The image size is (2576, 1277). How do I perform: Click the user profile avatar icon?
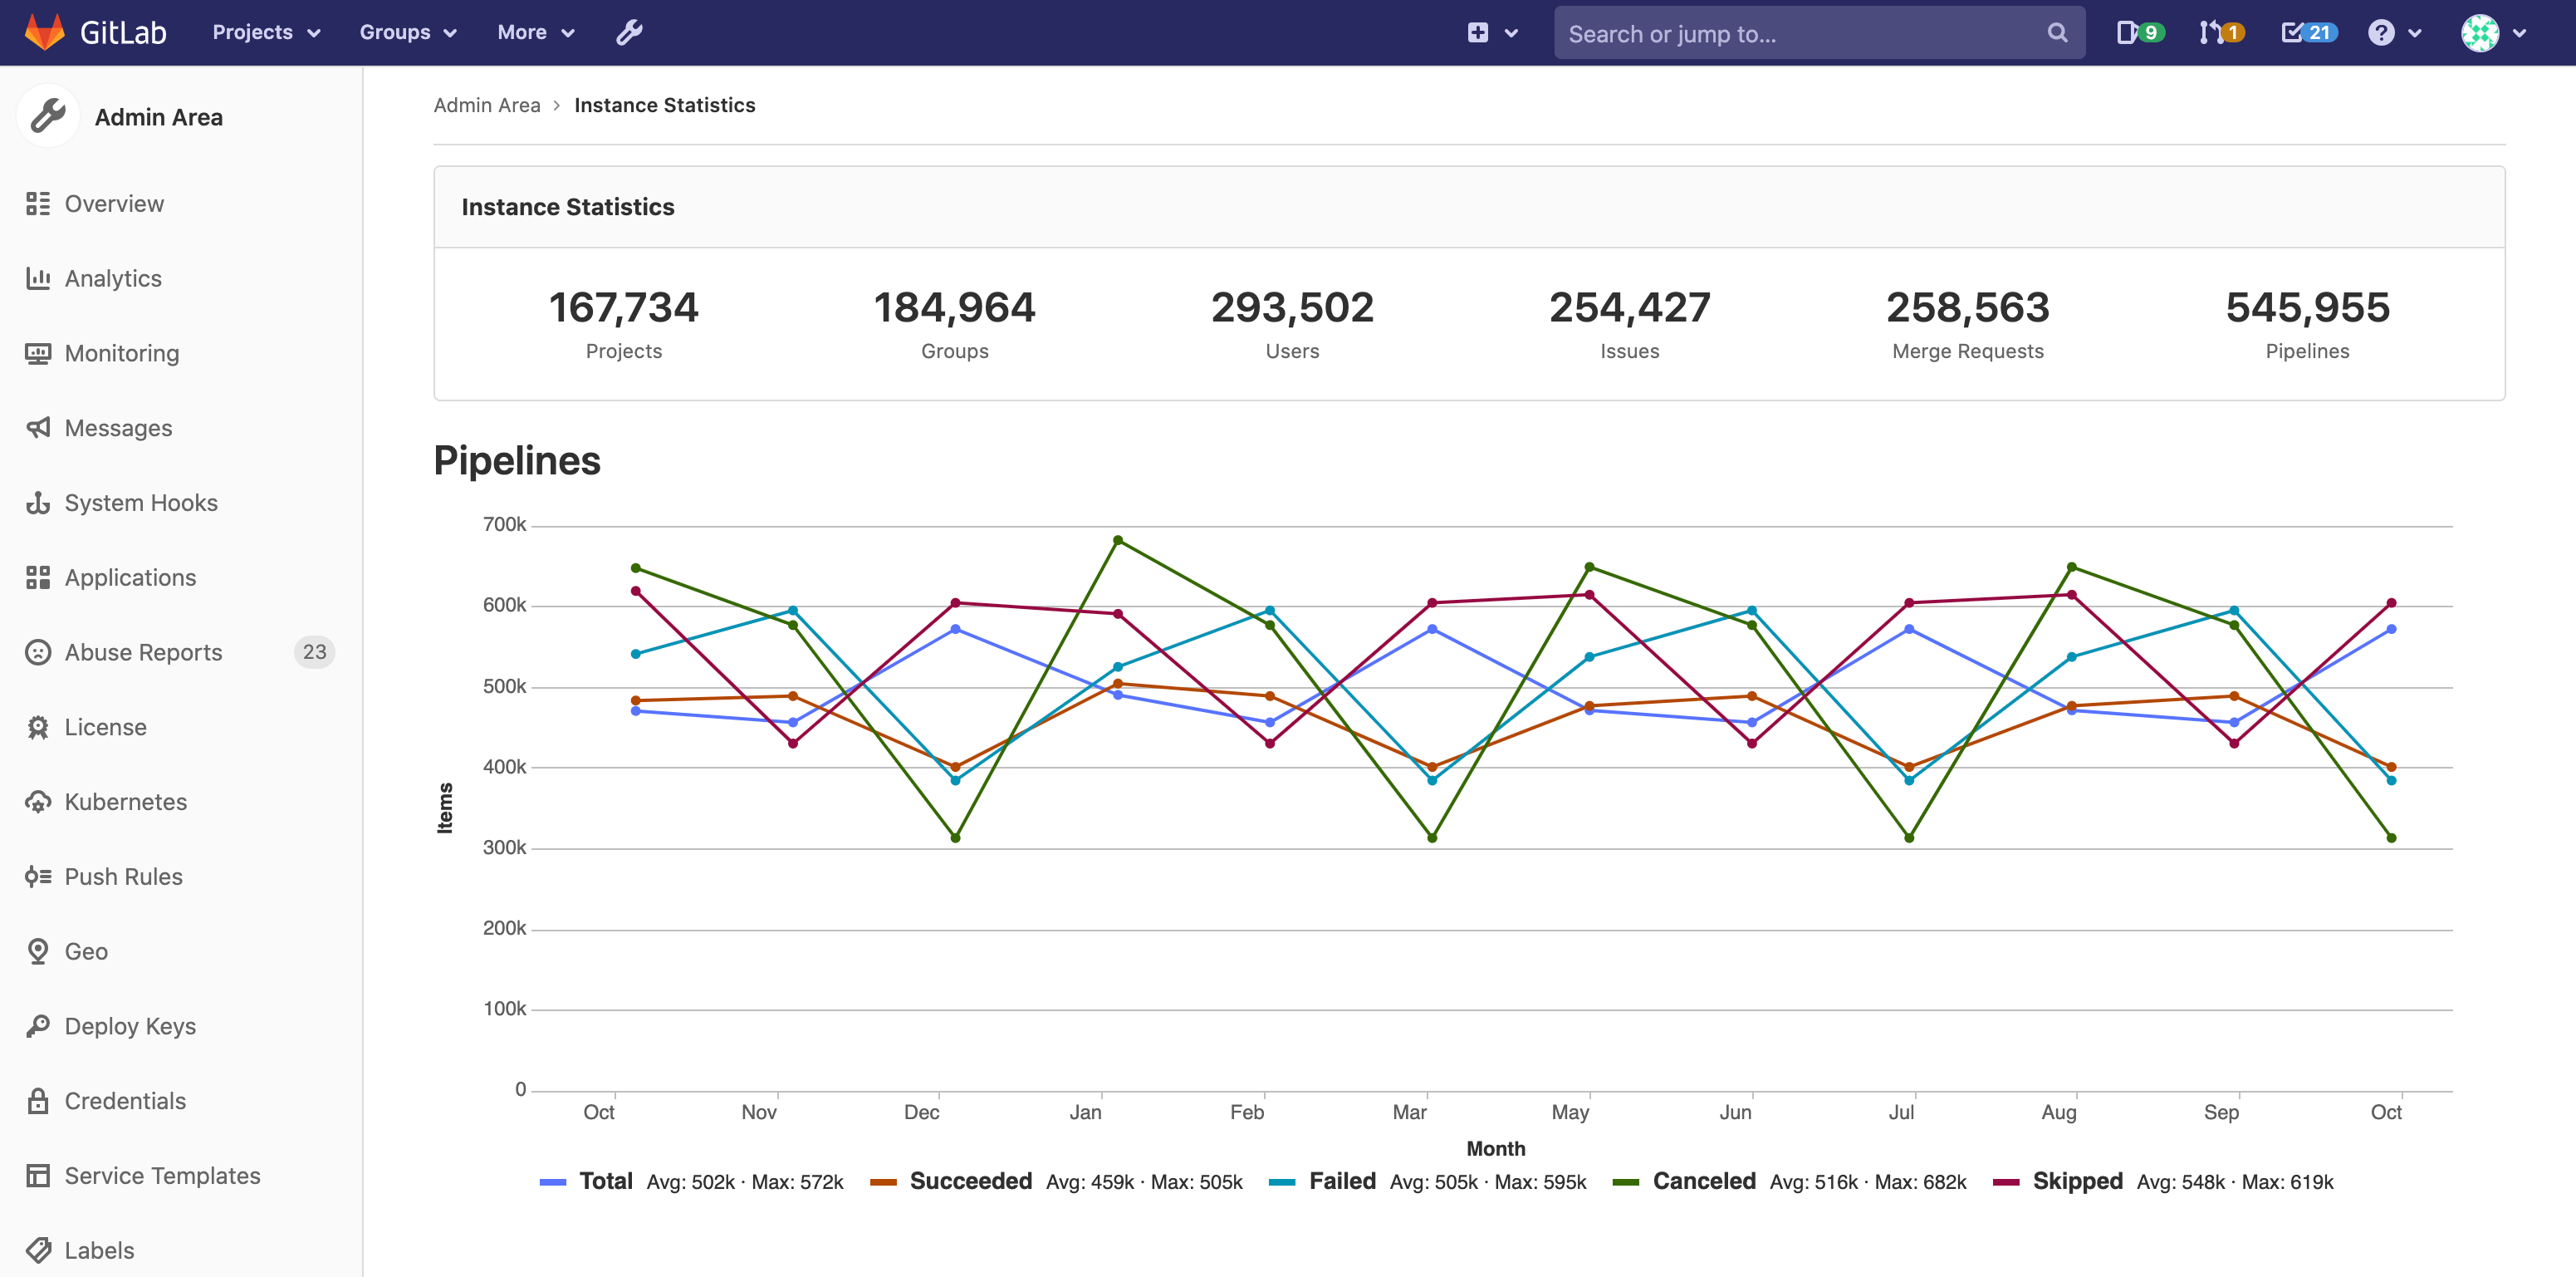(x=2481, y=33)
